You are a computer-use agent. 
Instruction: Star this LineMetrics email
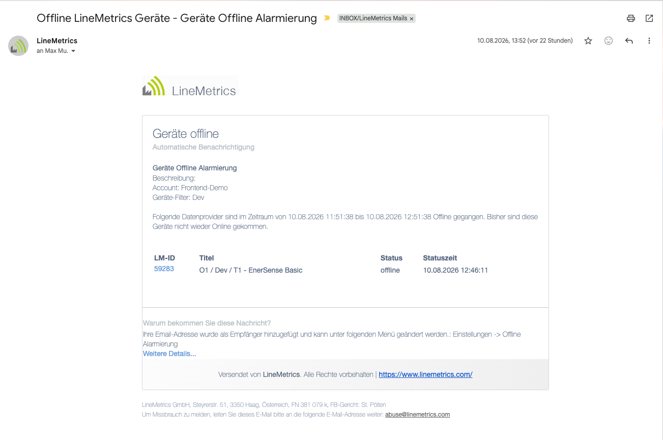point(588,41)
